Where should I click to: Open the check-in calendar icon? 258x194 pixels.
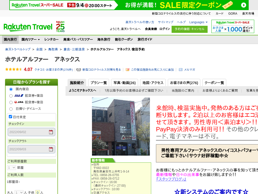pos(51,132)
